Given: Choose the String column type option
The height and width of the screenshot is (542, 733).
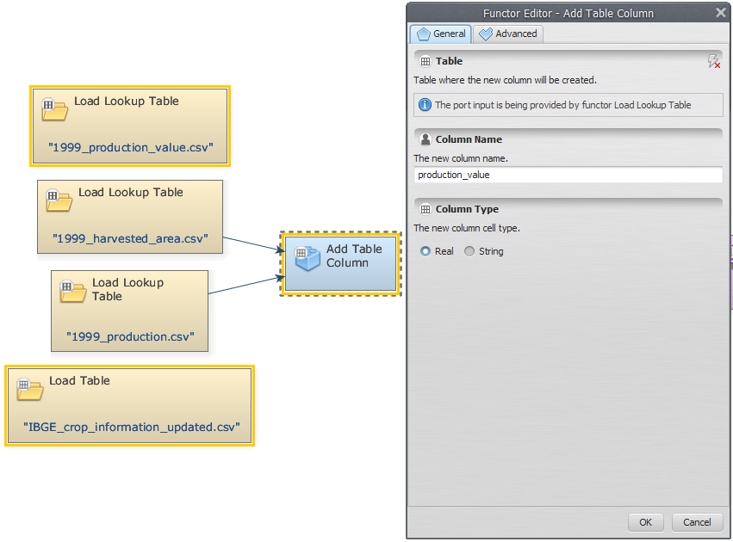Looking at the screenshot, I should pos(469,251).
